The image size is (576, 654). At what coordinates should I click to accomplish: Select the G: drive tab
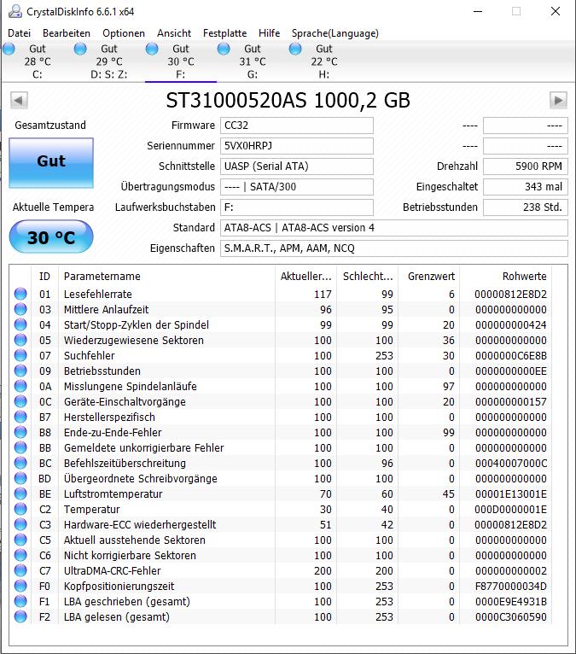pos(252,61)
